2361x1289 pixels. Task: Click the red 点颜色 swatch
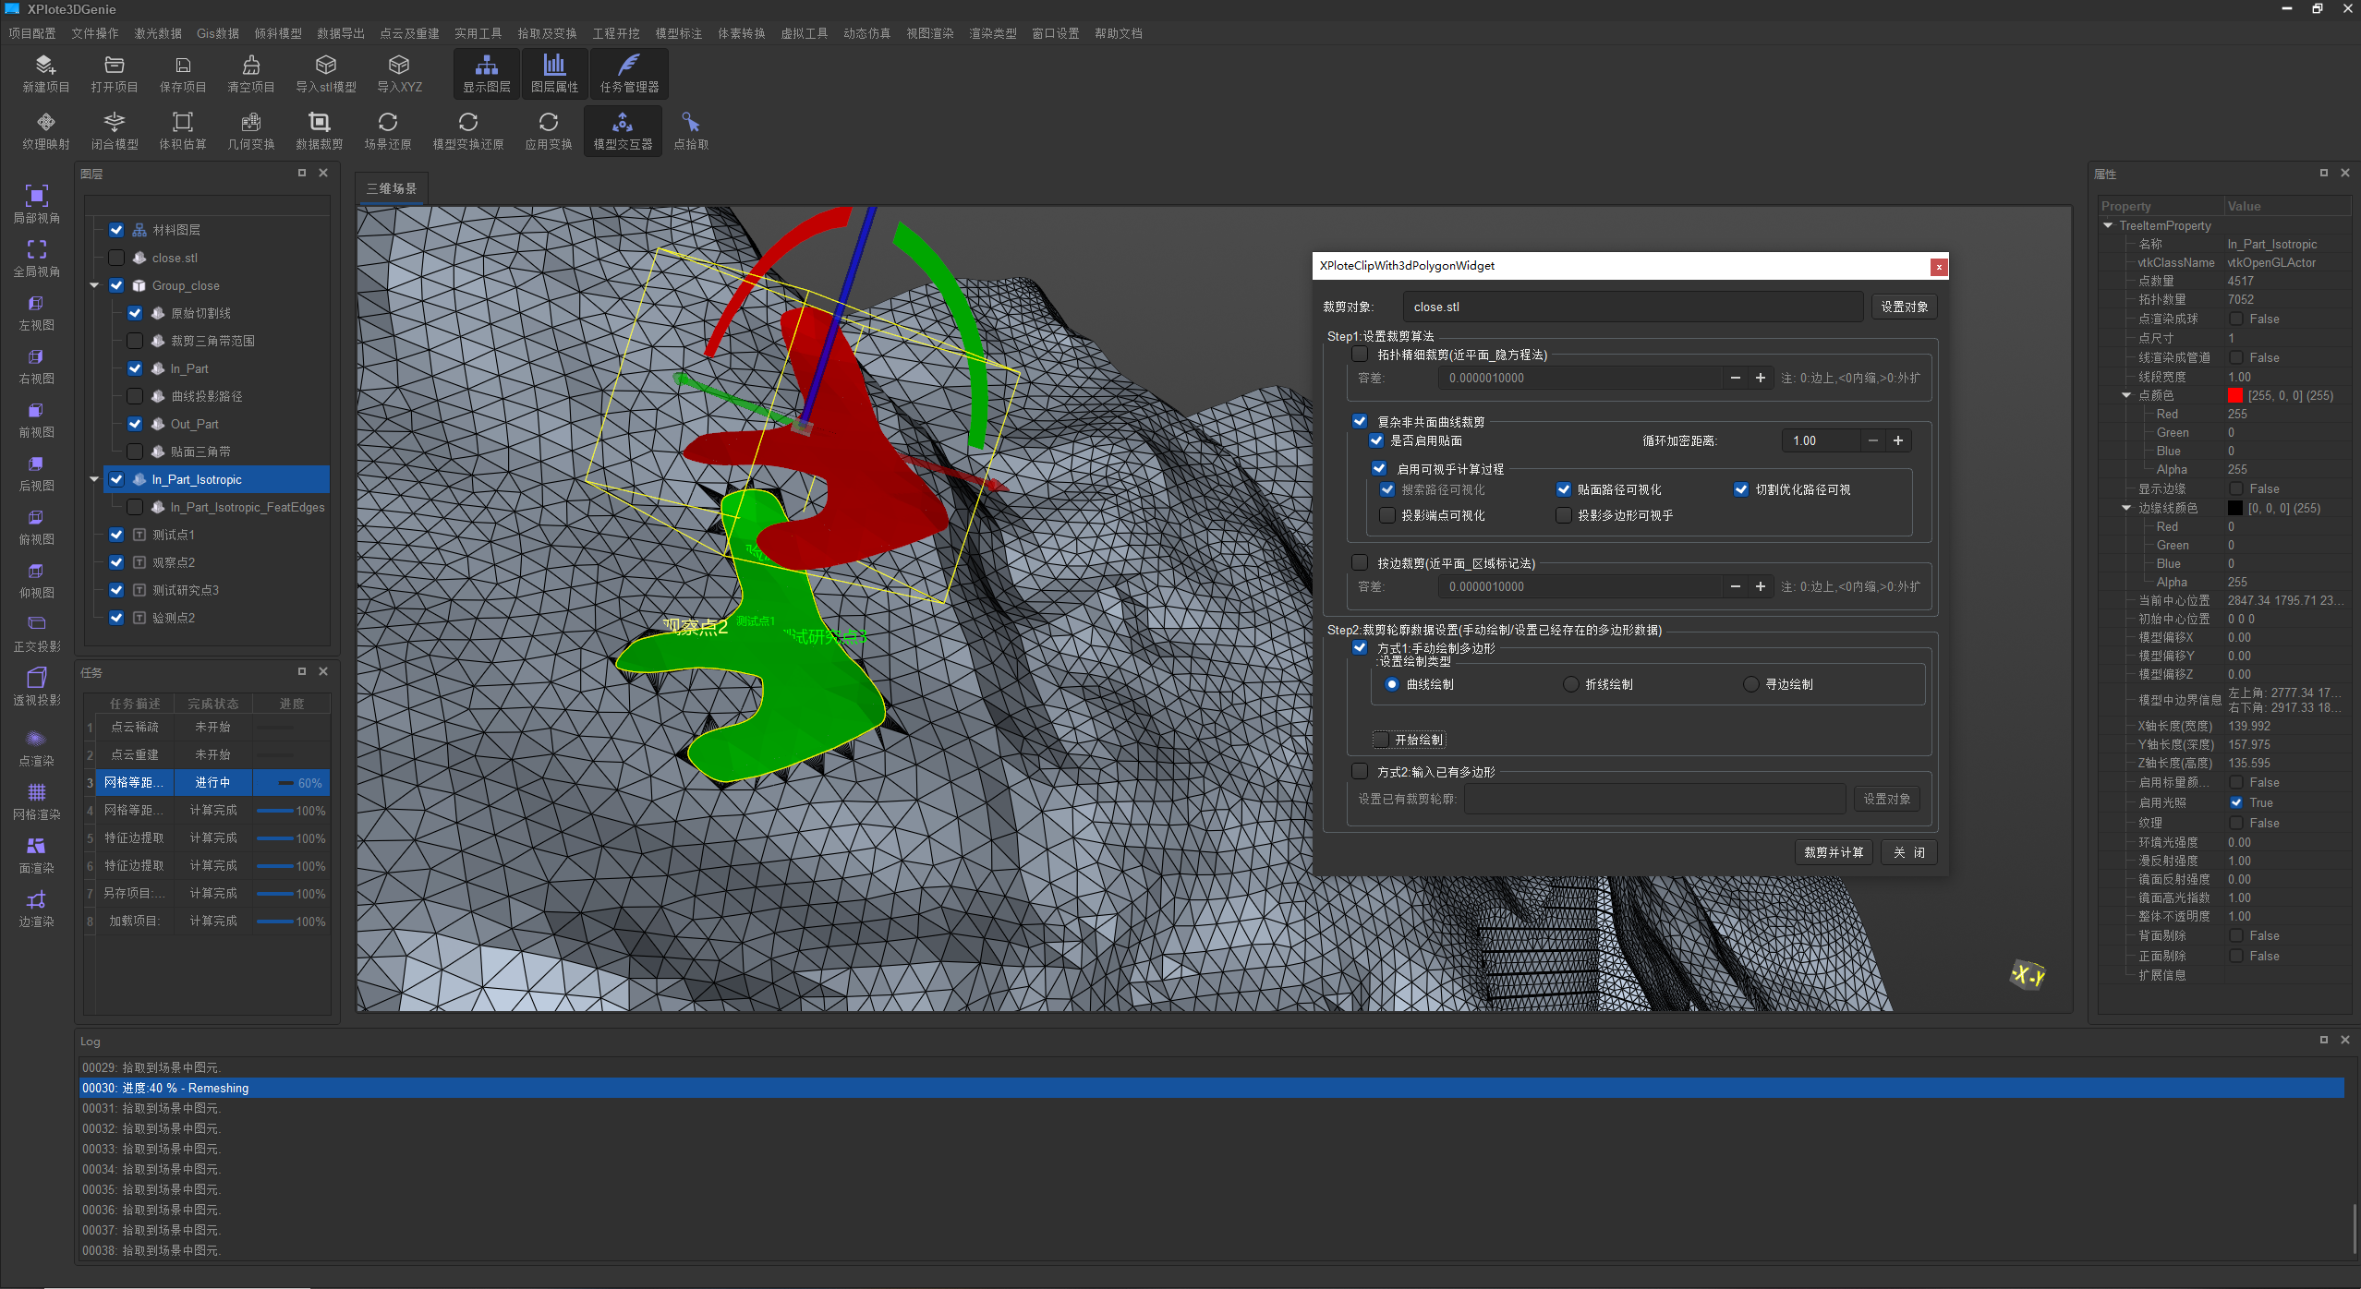coord(2234,395)
